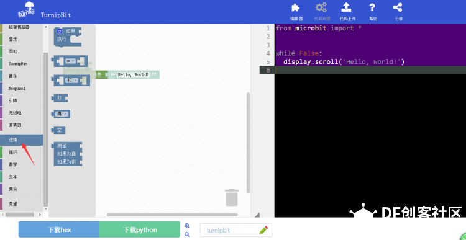
Task: Select the 显示 category in the sidebar
Action: click(x=21, y=39)
